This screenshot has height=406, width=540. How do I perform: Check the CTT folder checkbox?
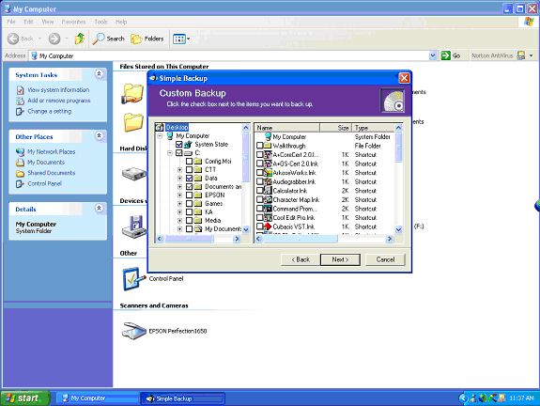click(189, 169)
